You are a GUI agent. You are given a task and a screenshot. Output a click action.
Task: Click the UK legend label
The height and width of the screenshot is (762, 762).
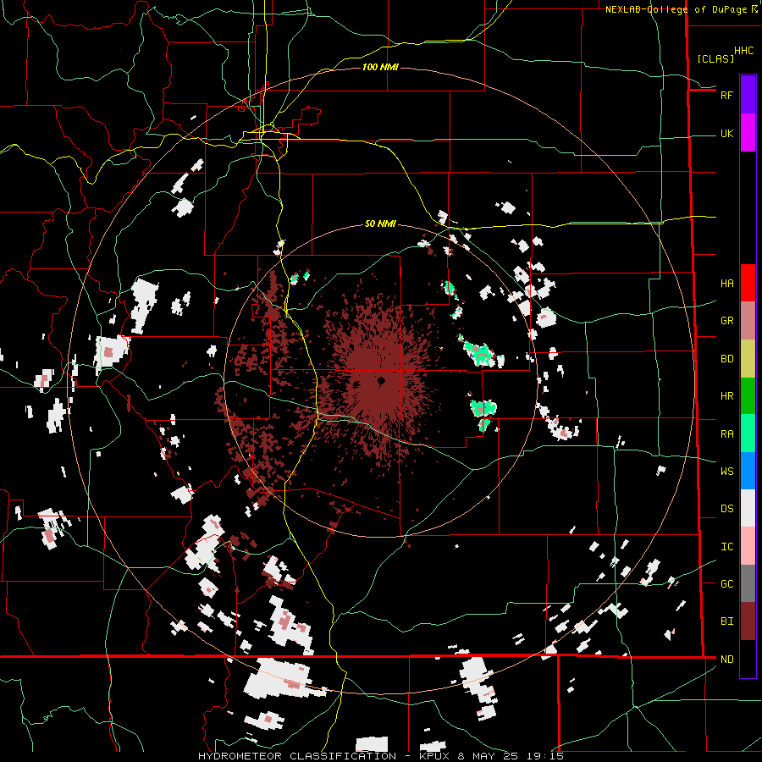click(x=726, y=133)
